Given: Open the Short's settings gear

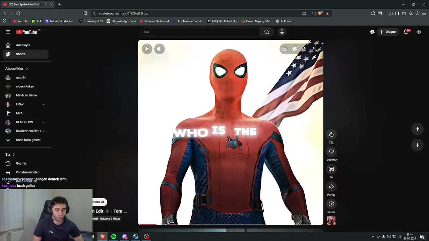Looking at the screenshot, I should click(295, 49).
